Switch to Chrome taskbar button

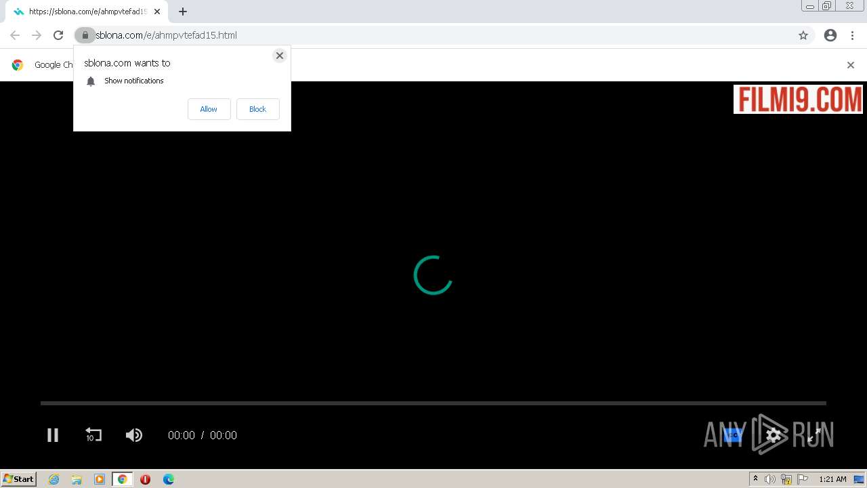(123, 479)
